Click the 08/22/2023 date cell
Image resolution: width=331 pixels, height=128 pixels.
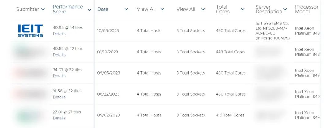tap(108, 94)
